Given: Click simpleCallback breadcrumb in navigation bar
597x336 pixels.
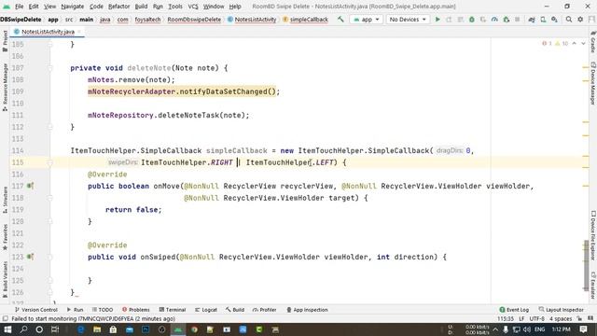Looking at the screenshot, I should tap(305, 20).
